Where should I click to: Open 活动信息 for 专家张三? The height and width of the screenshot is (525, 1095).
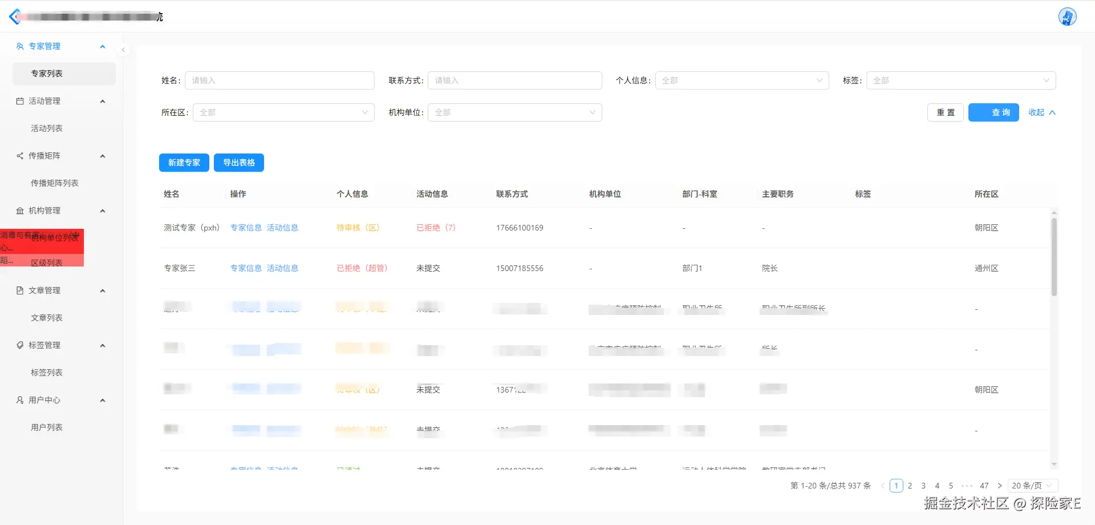[282, 268]
